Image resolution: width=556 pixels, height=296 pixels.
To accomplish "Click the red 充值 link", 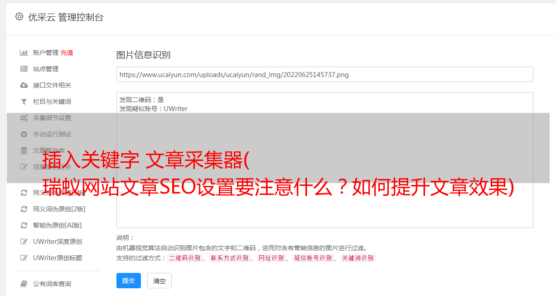I will (x=67, y=53).
